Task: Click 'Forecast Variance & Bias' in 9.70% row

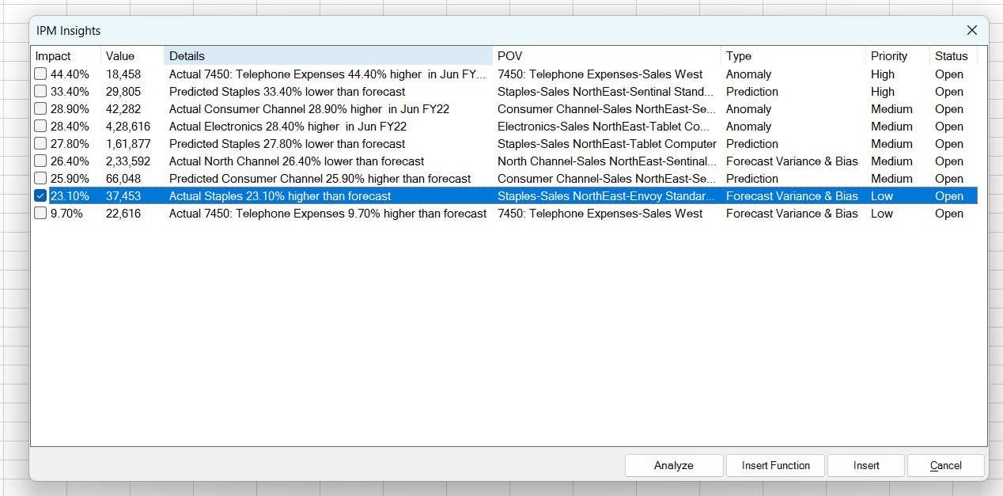Action: (x=792, y=213)
